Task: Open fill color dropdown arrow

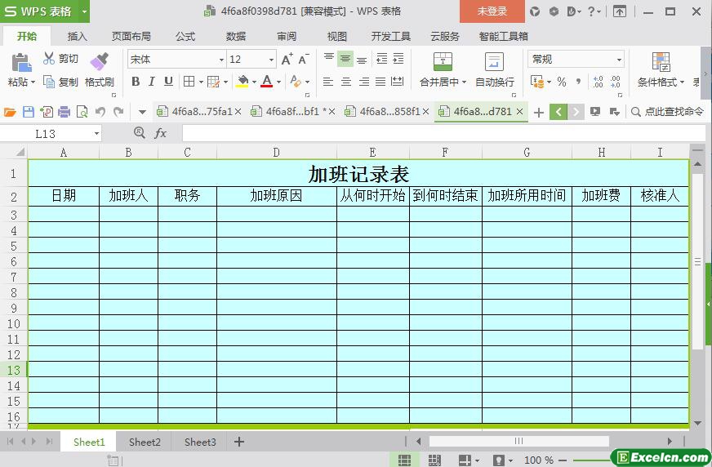Action: click(x=254, y=82)
